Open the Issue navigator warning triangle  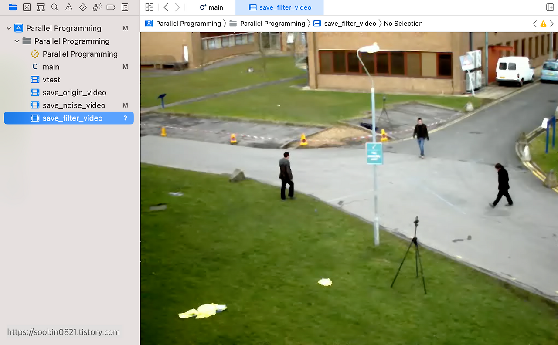tap(68, 7)
